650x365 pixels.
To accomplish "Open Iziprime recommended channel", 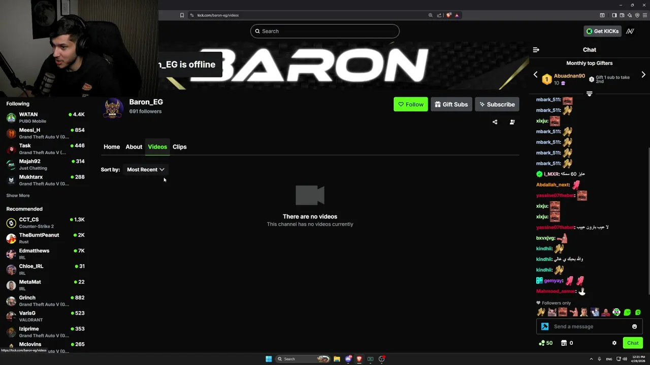I will coord(46,332).
